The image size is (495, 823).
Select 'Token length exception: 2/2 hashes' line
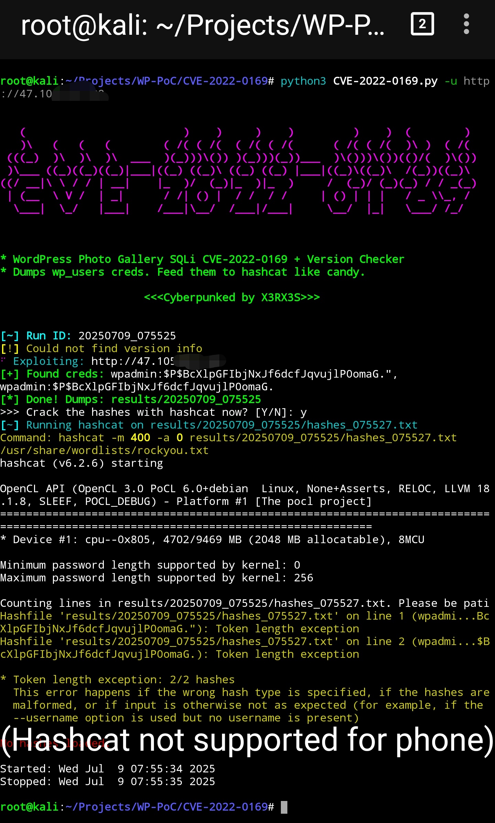(x=118, y=680)
